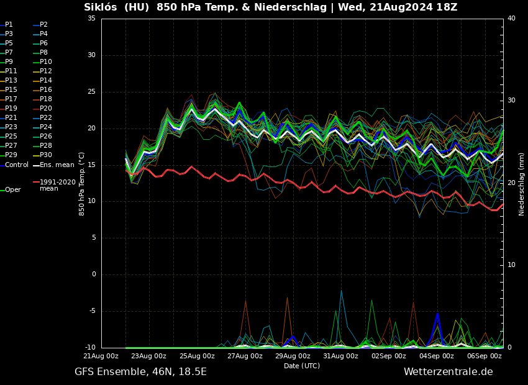Image resolution: width=528 pixels, height=385 pixels.
Task: Click the P18 legend entry
Action: coord(45,99)
